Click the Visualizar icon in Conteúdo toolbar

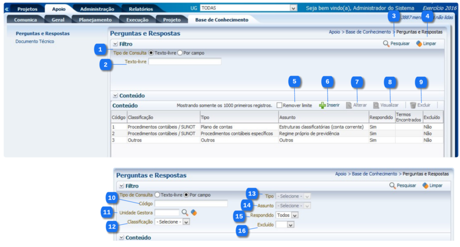click(376, 105)
